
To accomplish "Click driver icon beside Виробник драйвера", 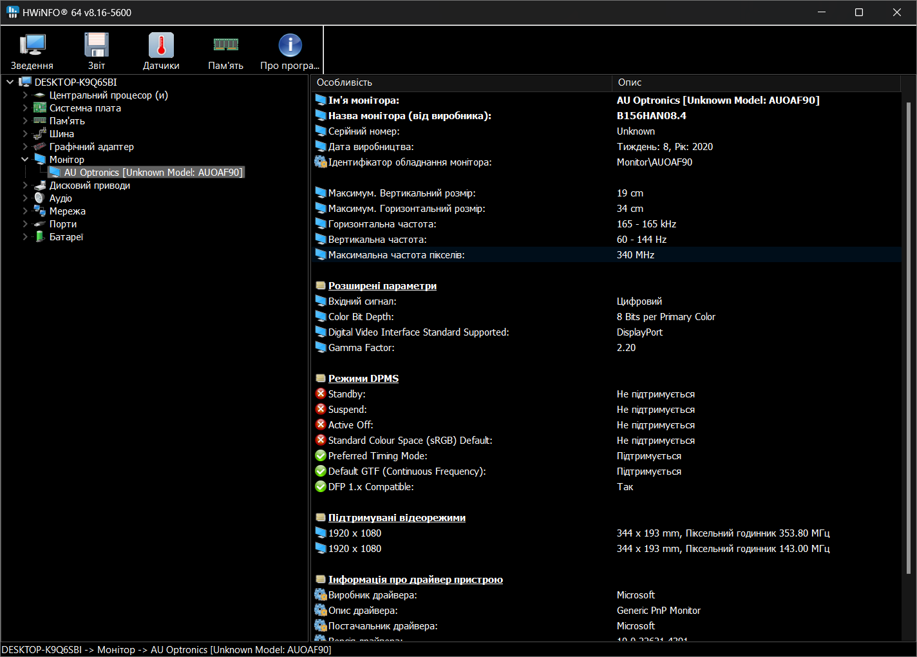I will coord(321,595).
